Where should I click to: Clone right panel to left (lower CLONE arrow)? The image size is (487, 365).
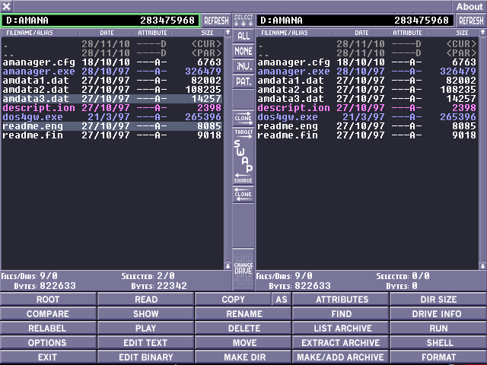[243, 194]
